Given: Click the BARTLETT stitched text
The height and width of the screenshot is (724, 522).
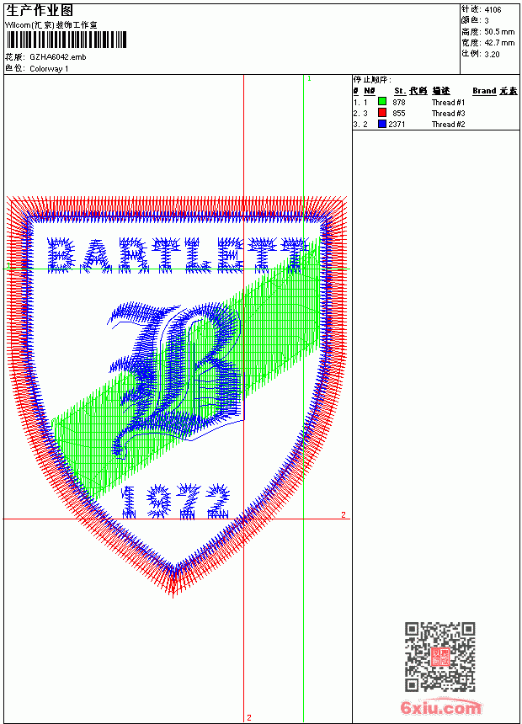Looking at the screenshot, I should (178, 255).
